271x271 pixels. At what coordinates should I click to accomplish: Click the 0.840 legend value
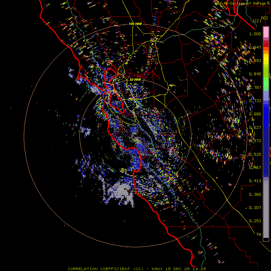coord(255,74)
